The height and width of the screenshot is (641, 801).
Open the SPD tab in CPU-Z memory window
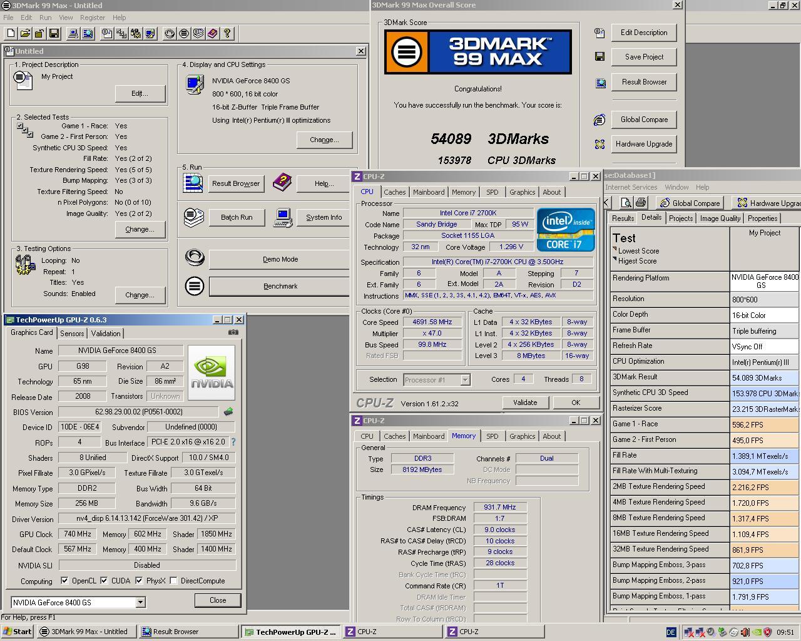click(492, 436)
